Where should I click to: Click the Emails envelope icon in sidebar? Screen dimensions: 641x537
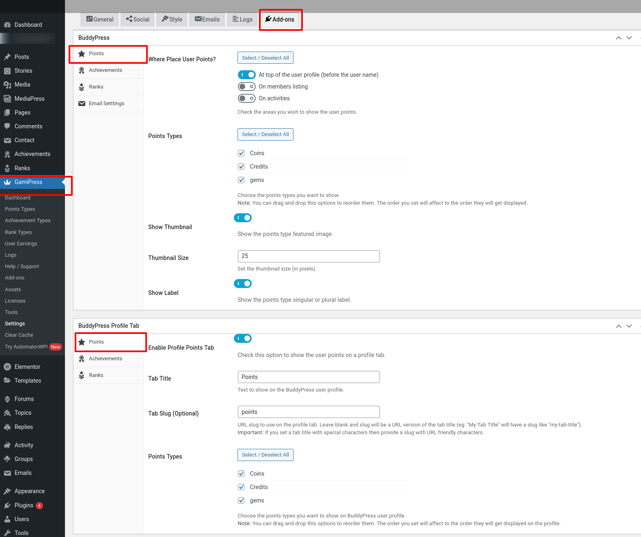tap(7, 473)
